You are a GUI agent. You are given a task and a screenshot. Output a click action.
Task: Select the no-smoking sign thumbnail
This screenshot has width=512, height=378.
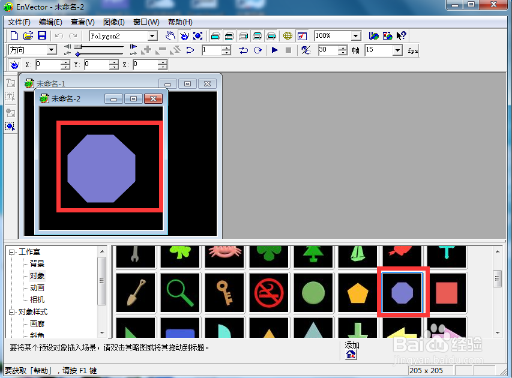[x=269, y=293]
